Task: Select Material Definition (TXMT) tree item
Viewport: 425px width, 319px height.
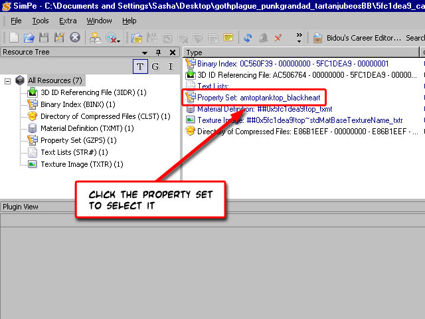Action: pos(77,128)
